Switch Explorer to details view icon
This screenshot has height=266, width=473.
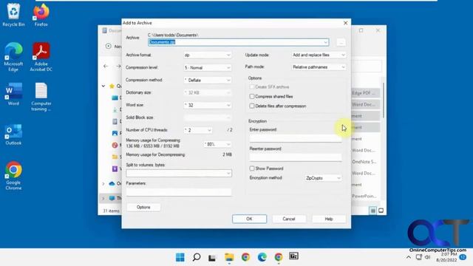(x=372, y=211)
